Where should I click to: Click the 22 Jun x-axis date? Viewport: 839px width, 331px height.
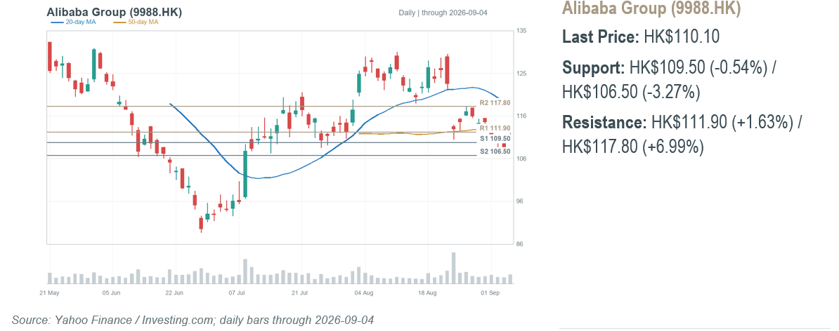174,293
